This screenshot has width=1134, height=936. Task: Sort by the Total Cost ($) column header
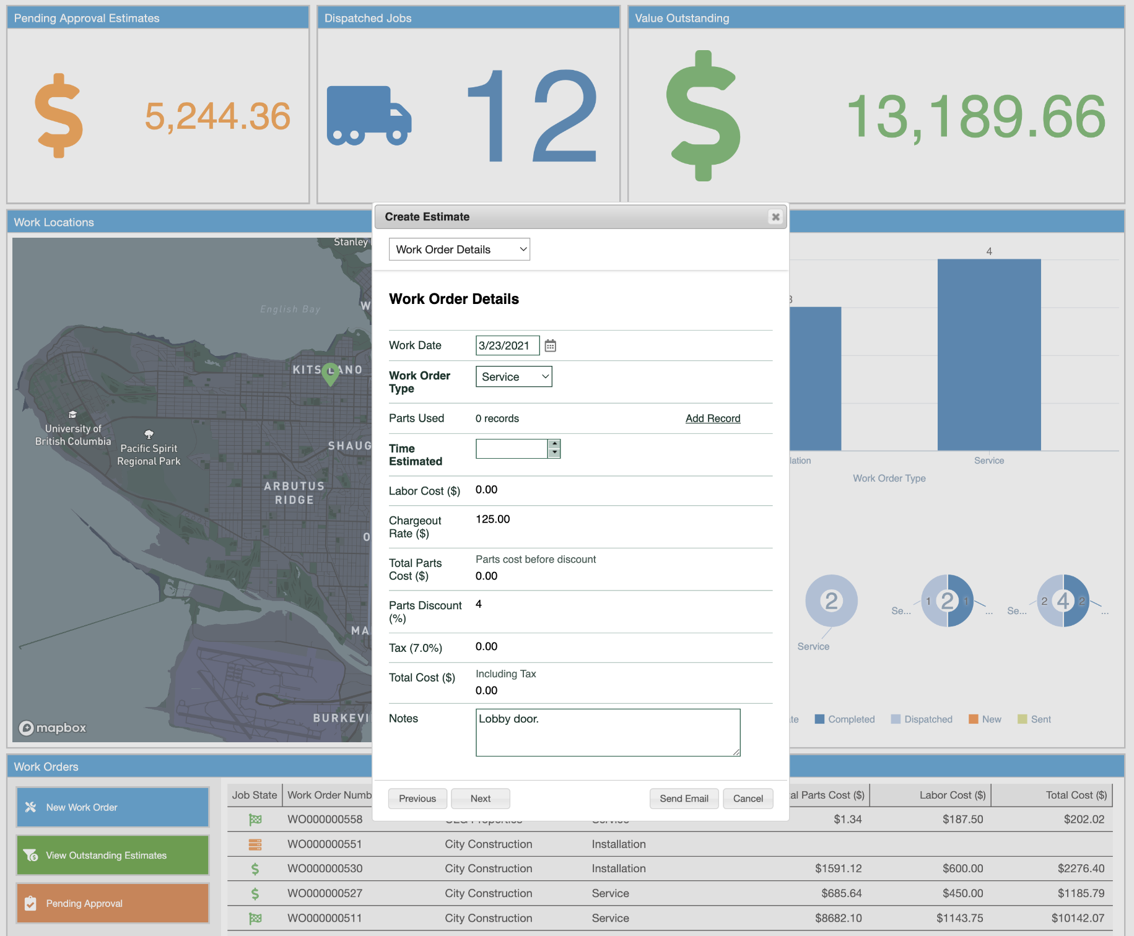click(1076, 795)
